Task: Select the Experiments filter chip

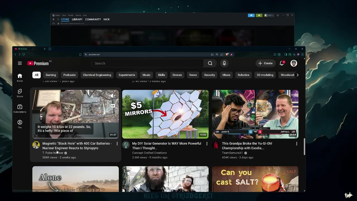Action: (x=127, y=75)
